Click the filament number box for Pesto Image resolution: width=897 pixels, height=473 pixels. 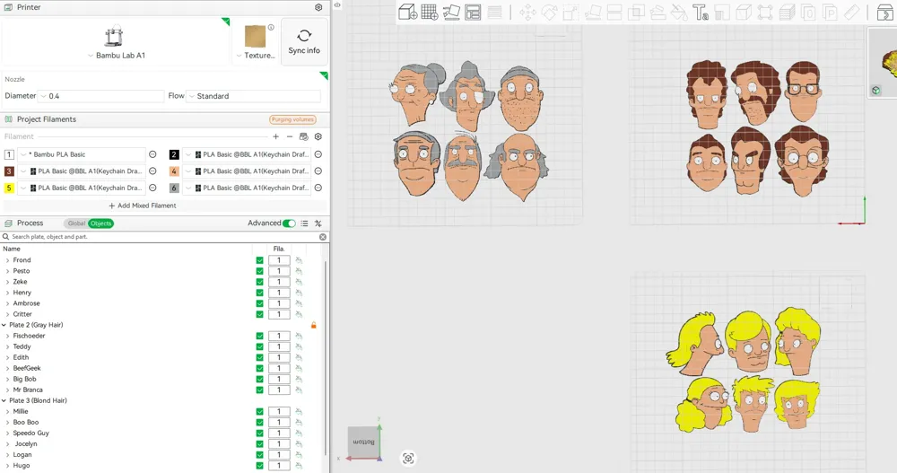pos(279,271)
